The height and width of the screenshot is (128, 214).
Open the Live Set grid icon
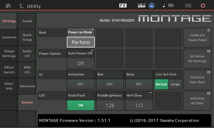188,6
